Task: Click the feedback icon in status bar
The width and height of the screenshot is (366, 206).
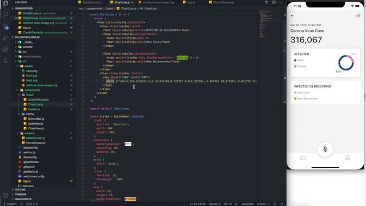Action: [x=275, y=204]
